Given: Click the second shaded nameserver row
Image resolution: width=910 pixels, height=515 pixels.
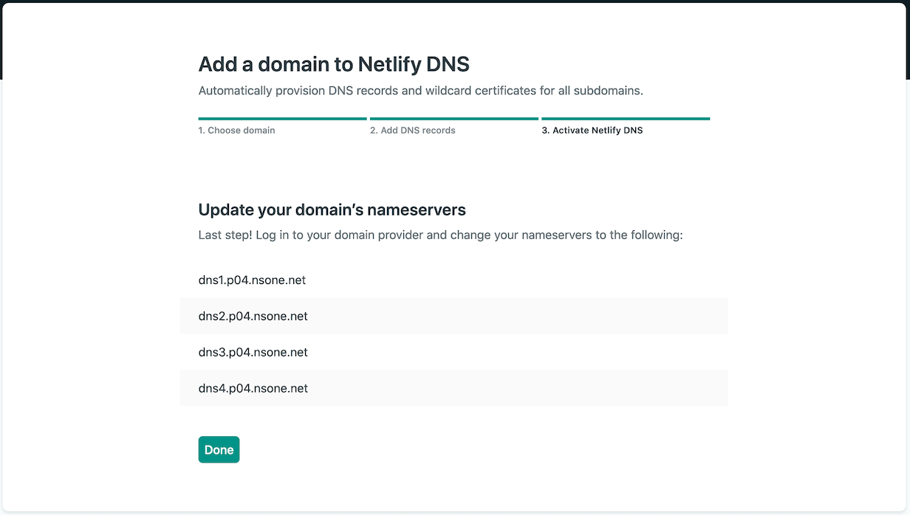Looking at the screenshot, I should point(253,388).
